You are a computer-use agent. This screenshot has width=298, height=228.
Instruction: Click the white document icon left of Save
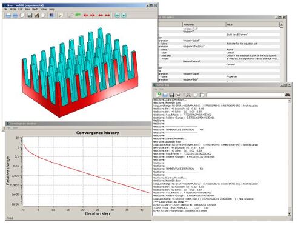coord(22,15)
